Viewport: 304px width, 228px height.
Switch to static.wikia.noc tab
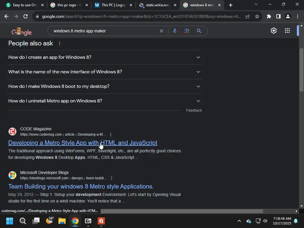(x=157, y=5)
